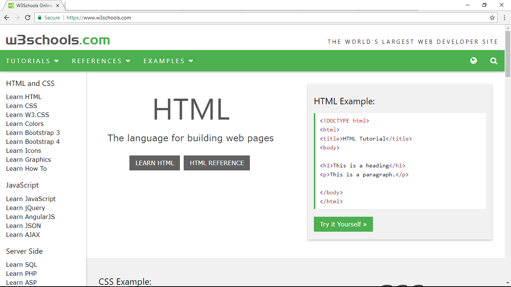Open the Learn JavaScript link
Image resolution: width=511 pixels, height=287 pixels.
(x=31, y=199)
